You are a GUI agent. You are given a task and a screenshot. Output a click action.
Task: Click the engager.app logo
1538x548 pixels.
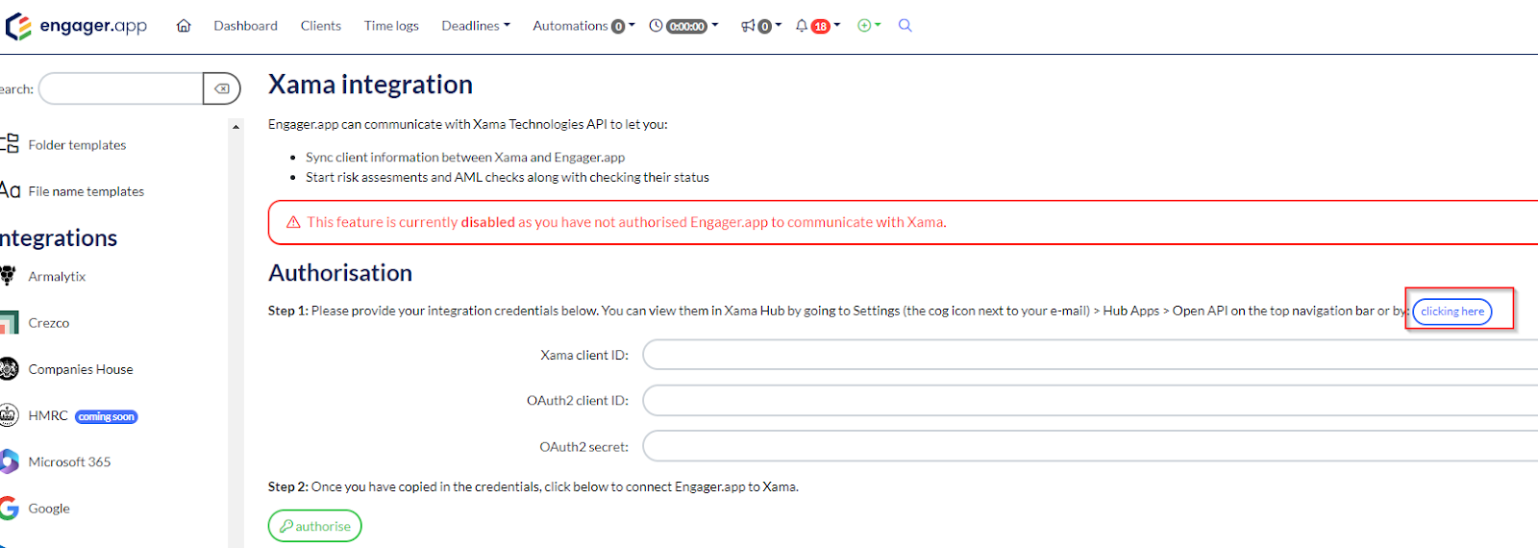[x=76, y=26]
